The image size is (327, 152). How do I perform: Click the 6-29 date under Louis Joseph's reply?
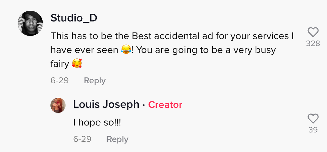click(x=82, y=139)
